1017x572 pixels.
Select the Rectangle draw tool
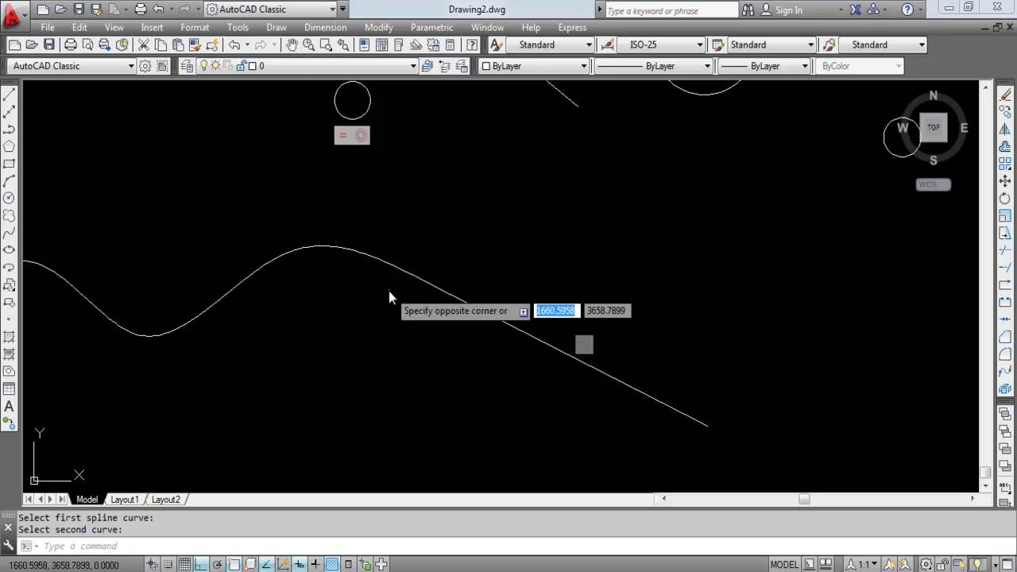point(10,164)
